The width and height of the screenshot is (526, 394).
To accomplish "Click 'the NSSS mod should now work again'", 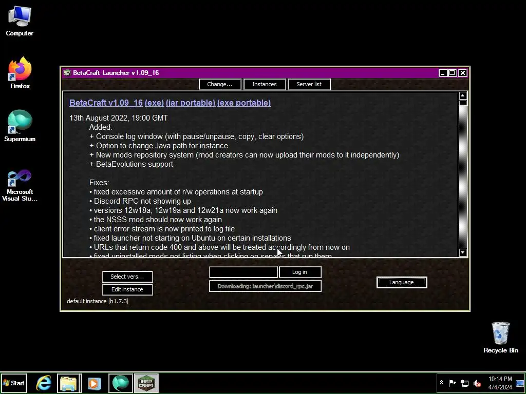I will click(156, 220).
